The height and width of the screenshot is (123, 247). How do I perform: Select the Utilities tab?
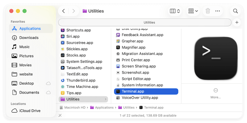[145, 22]
